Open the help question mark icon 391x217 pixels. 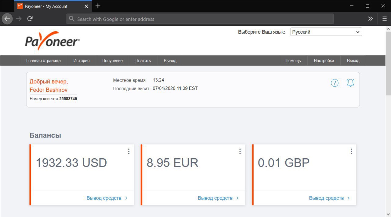[335, 83]
